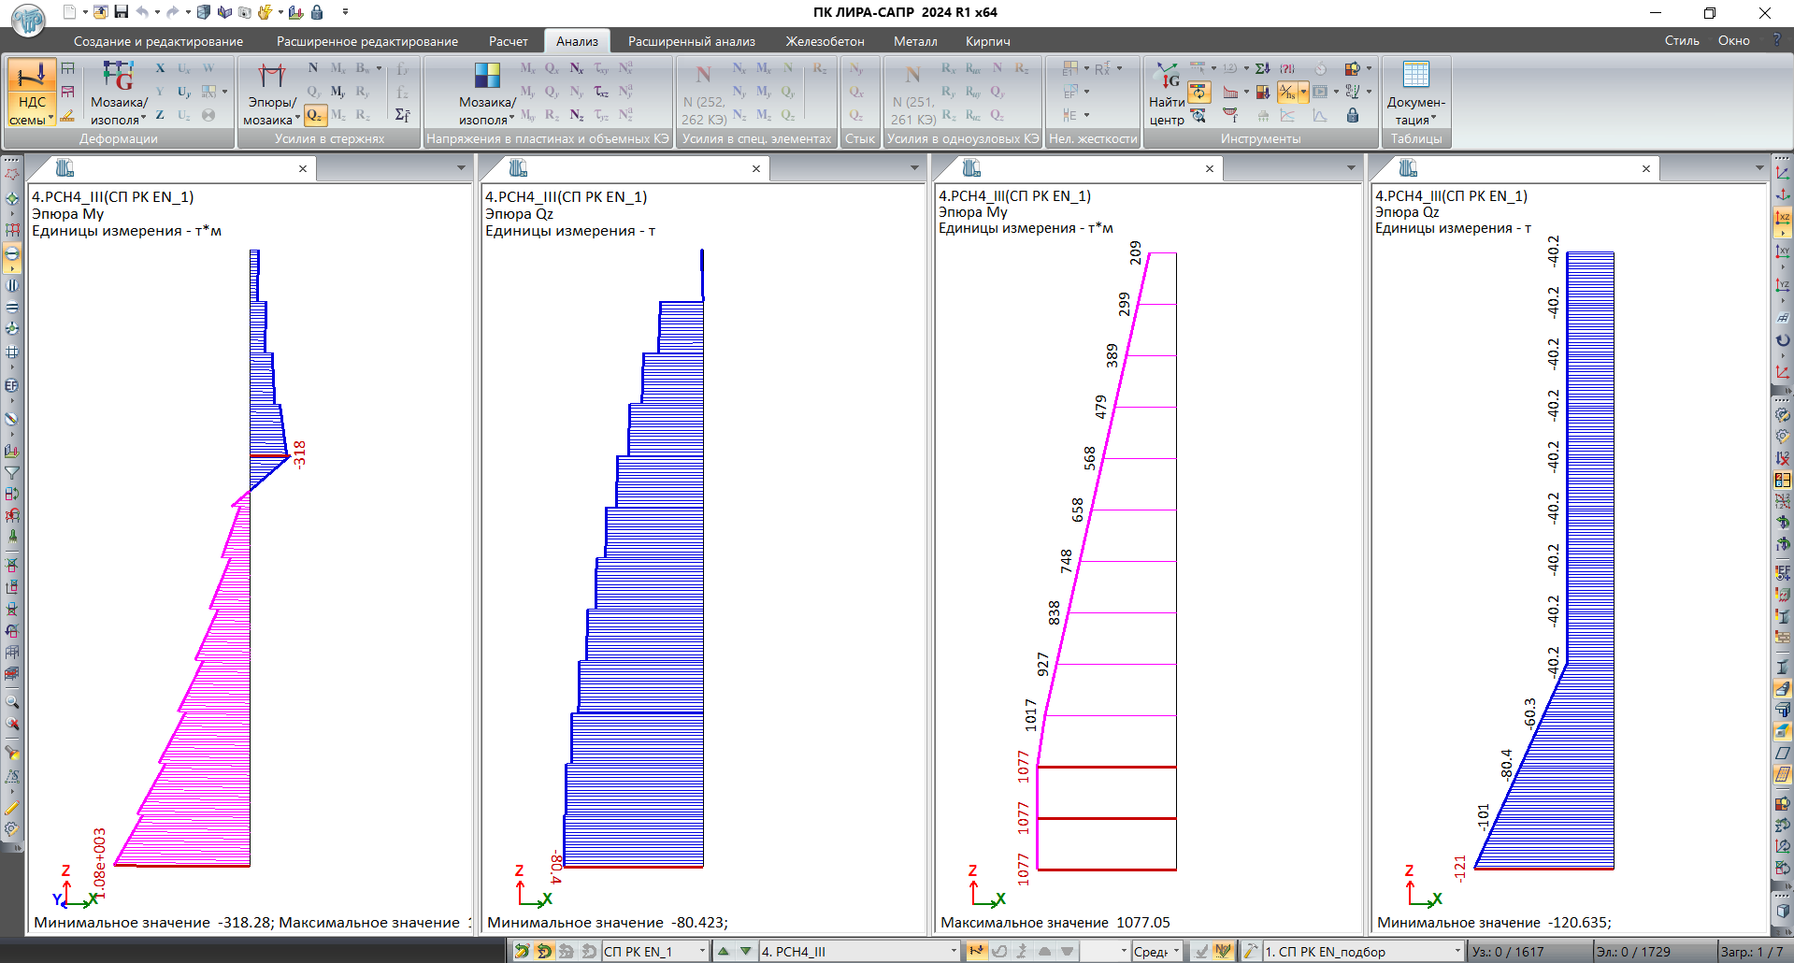Image resolution: width=1794 pixels, height=963 pixels.
Task: Click the lock icon in Инструменты
Action: (x=1353, y=115)
